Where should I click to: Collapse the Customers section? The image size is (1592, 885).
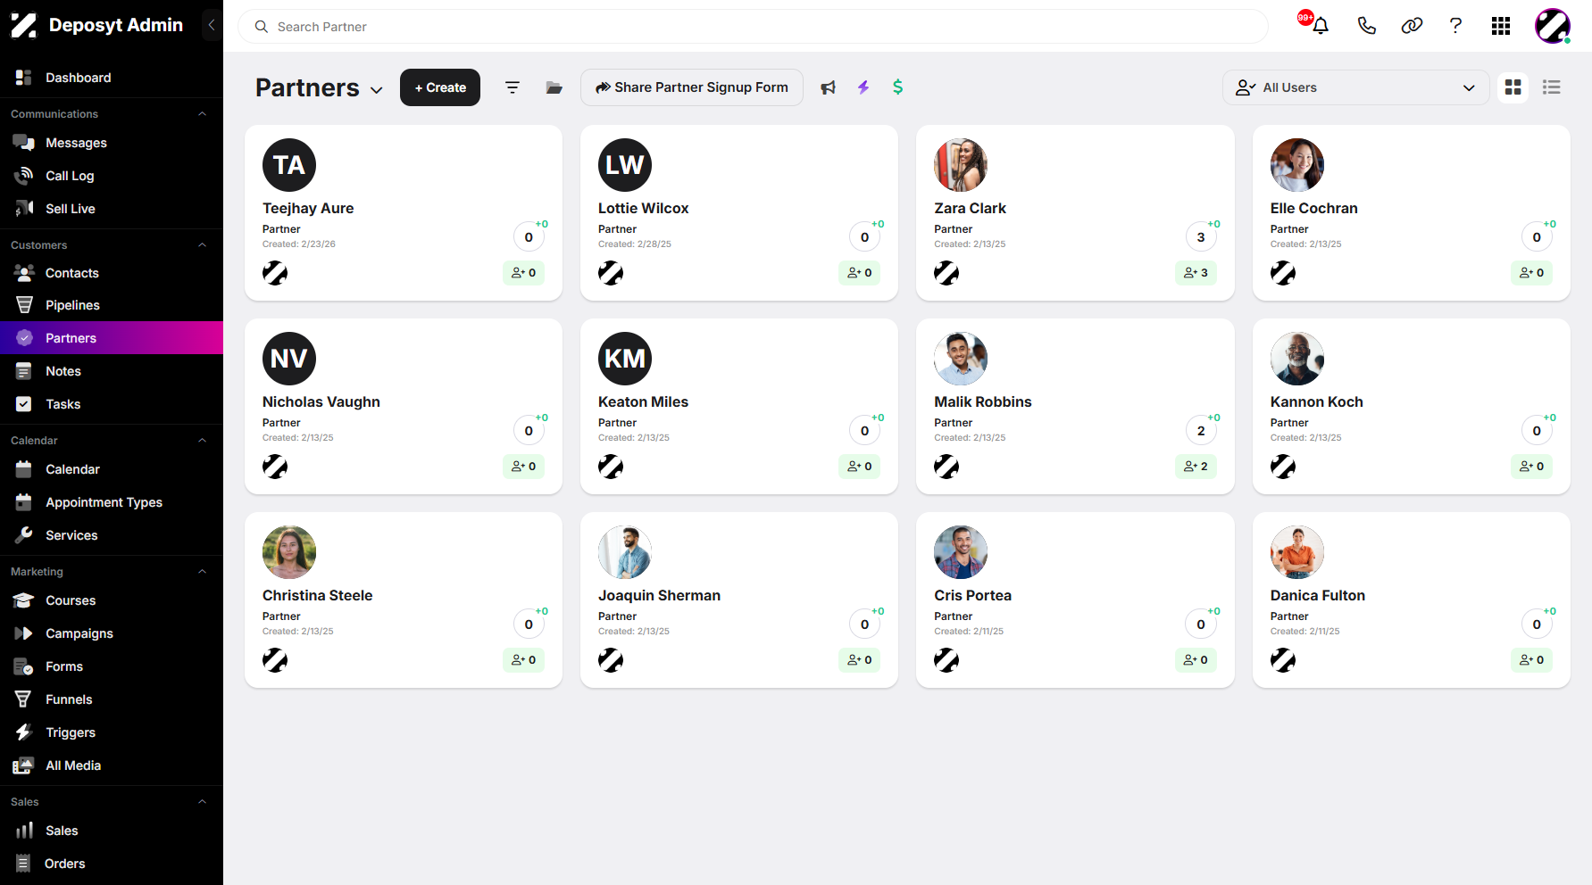[x=202, y=245]
